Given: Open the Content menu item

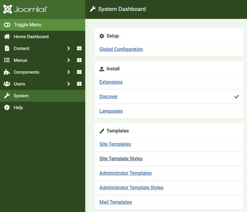Looking at the screenshot, I should (x=21, y=48).
